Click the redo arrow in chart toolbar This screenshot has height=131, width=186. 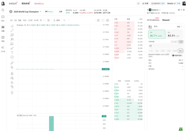[x=69, y=20]
